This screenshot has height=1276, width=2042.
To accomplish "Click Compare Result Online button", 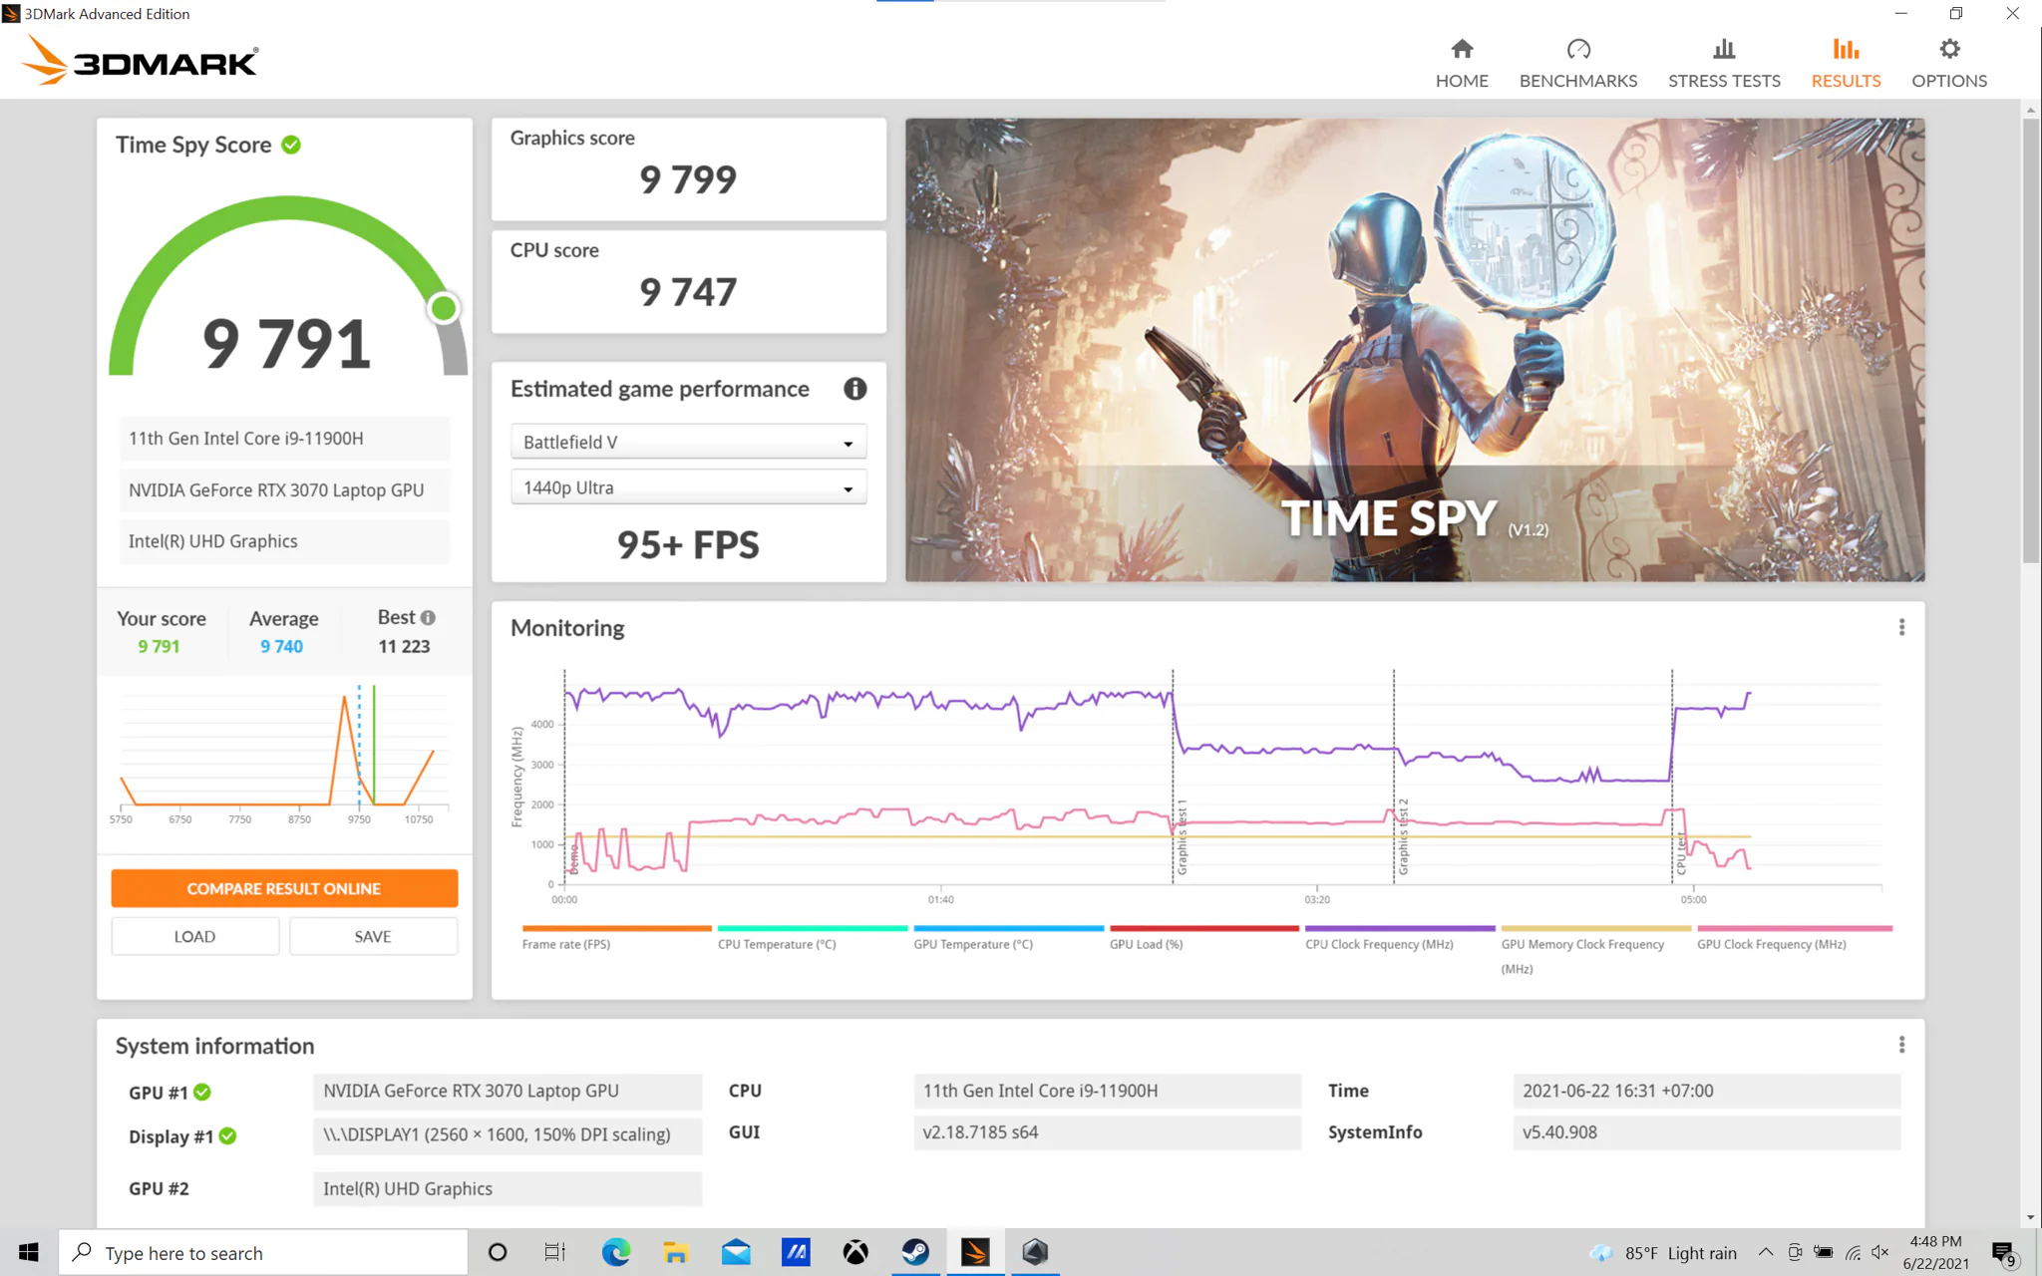I will 284,888.
